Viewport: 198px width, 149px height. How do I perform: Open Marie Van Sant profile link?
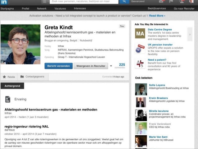(158, 137)
